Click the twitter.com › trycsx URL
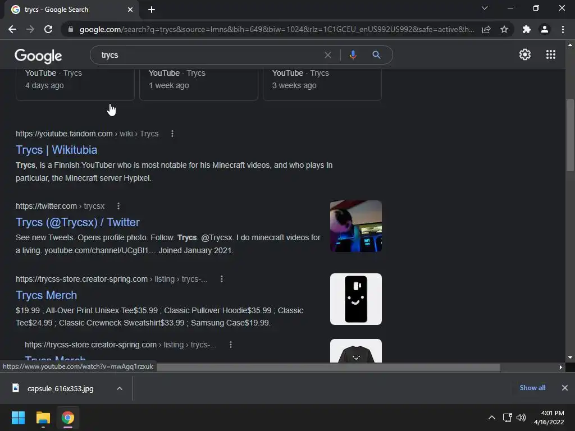The width and height of the screenshot is (575, 431). [60, 206]
